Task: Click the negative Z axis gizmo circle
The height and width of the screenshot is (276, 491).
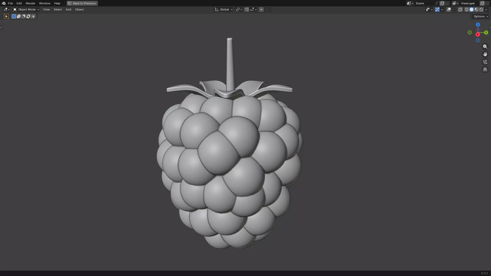Action: click(478, 40)
